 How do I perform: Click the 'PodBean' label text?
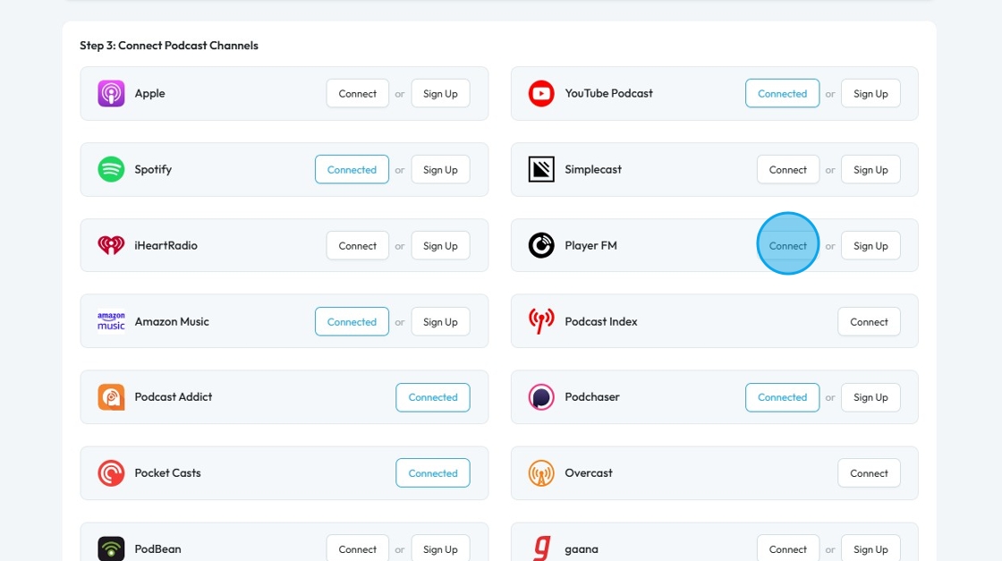[x=157, y=548]
